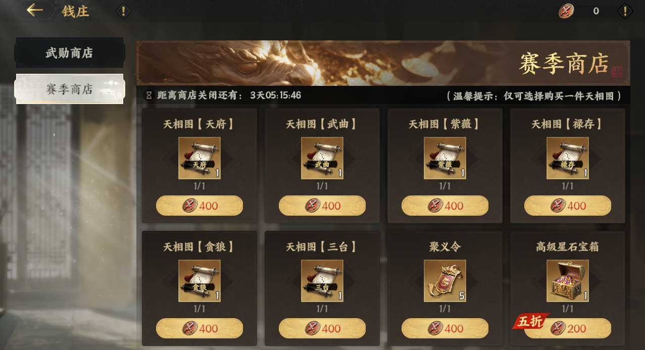Select the 天府 scroll item icon
This screenshot has height=350, width=645.
200,158
